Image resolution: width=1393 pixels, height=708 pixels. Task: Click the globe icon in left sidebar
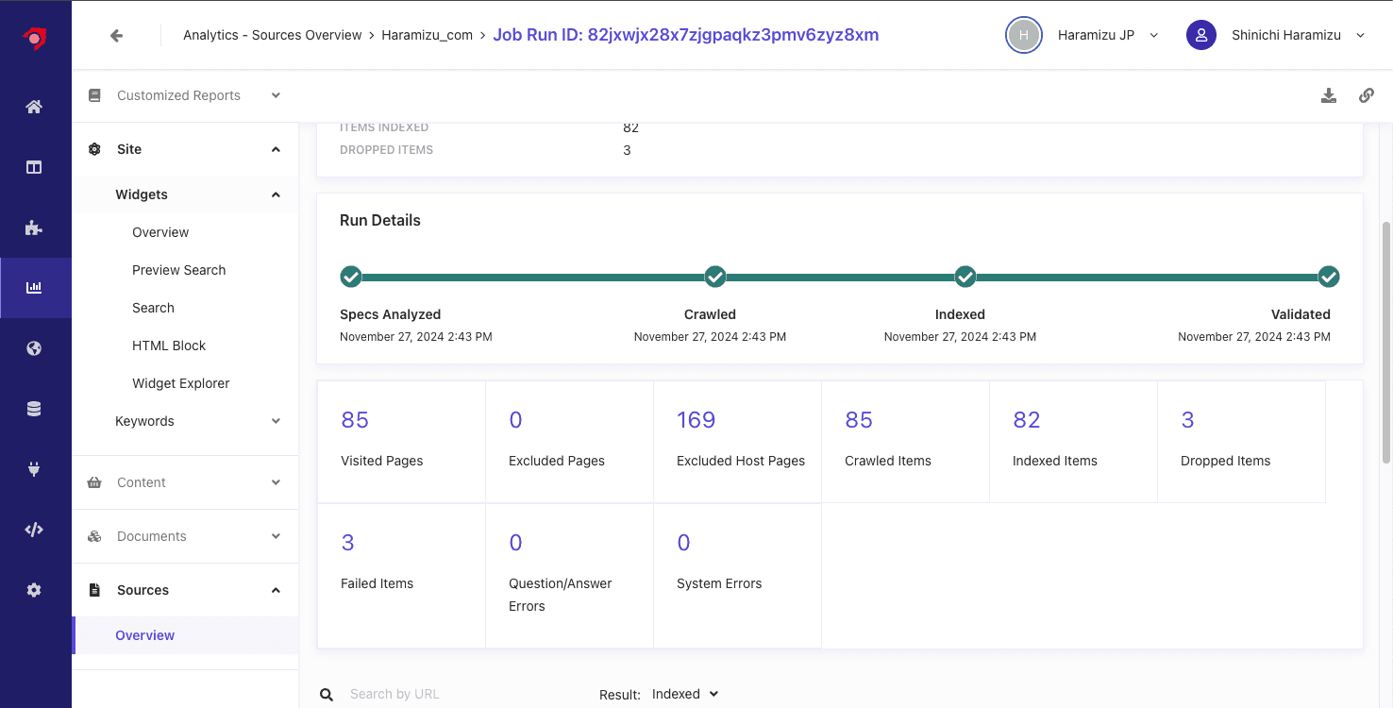[34, 348]
